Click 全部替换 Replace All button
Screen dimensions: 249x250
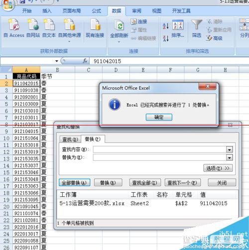pyautogui.click(x=75, y=183)
